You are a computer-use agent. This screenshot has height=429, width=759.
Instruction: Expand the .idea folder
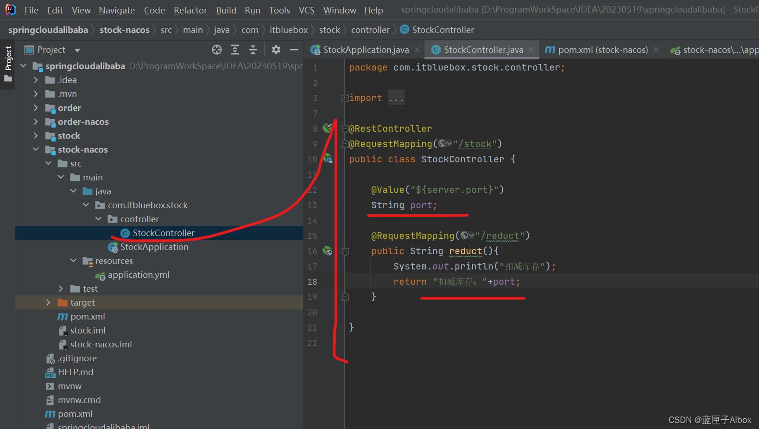36,80
